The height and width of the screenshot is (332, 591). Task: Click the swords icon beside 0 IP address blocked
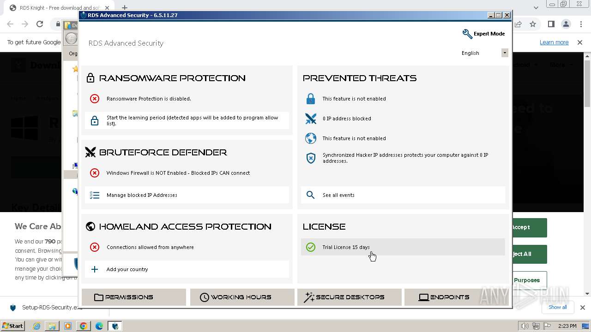[311, 119]
